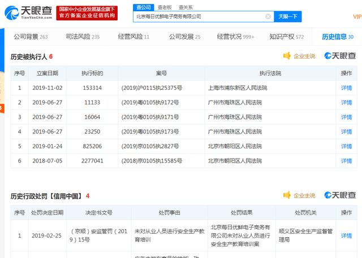
Task: Click penalty authority 顺义区安全生产监督管理局
Action: (305, 235)
